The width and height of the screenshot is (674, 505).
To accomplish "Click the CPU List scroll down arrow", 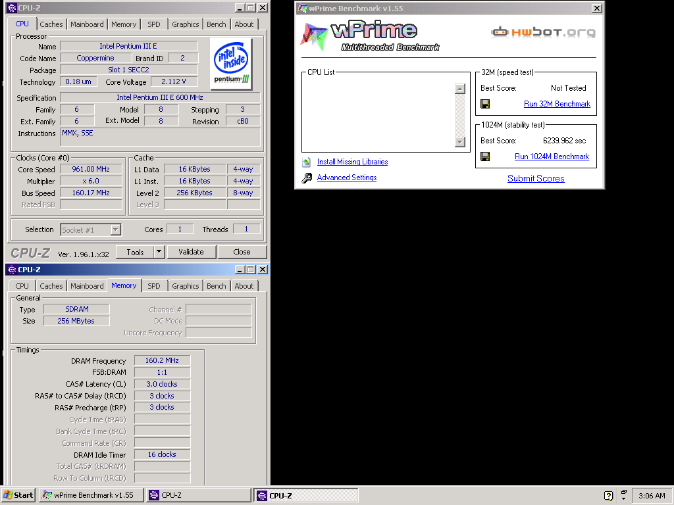I will pos(460,142).
